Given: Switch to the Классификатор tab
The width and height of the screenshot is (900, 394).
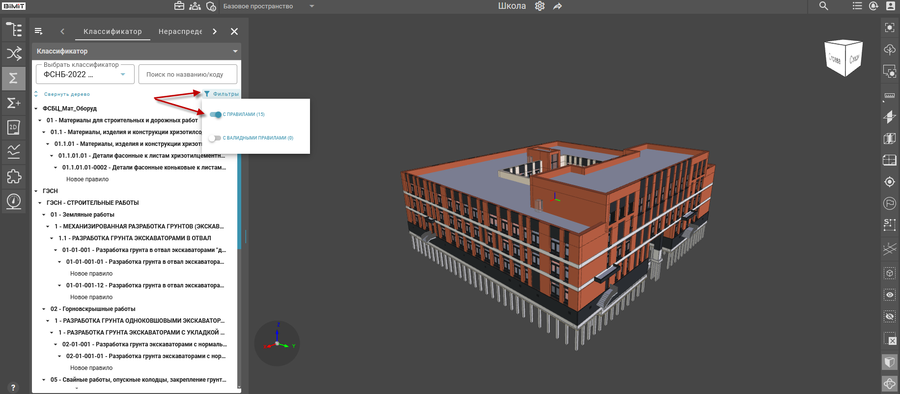Looking at the screenshot, I should [x=112, y=31].
